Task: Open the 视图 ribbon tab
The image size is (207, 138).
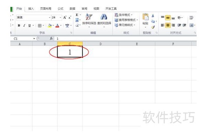Action: point(96,9)
